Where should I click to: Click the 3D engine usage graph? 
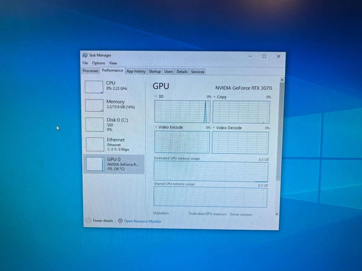tap(182, 111)
